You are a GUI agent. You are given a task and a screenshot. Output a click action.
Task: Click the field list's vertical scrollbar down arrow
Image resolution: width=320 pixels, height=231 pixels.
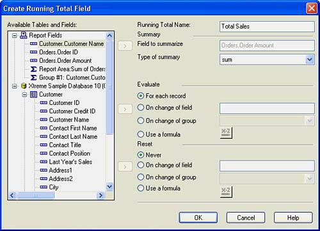[x=109, y=187]
